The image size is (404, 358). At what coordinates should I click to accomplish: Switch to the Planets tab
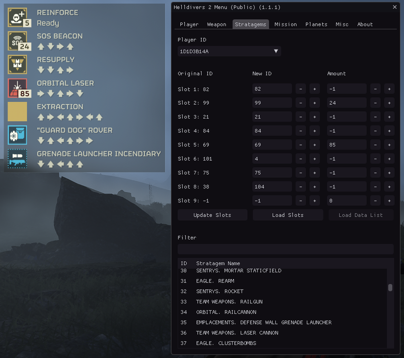point(316,24)
